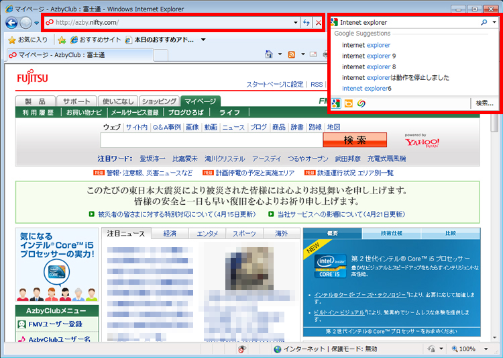Click 計画停電の予定と実施エリア link
Screen dimensions: 503x358
[x=255, y=173]
